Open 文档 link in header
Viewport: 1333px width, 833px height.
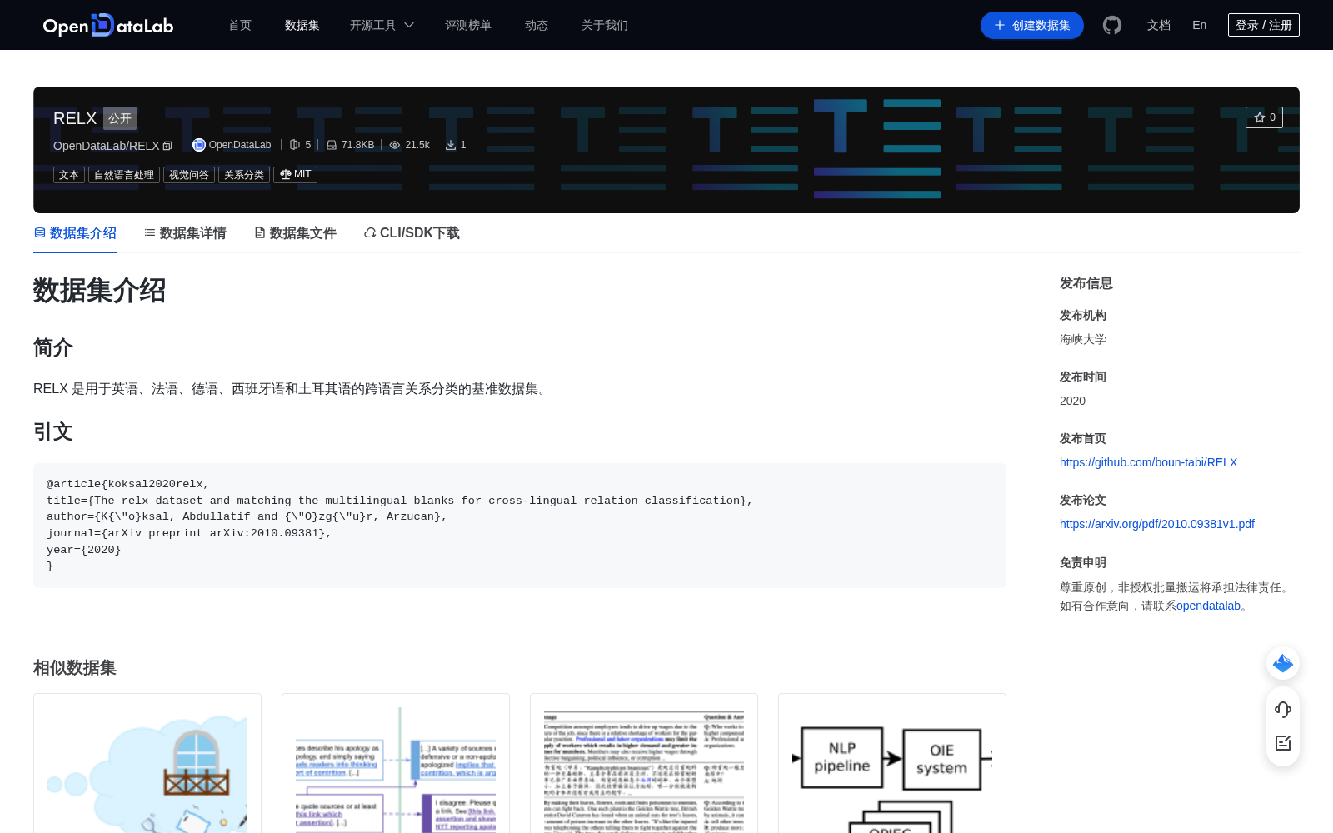1159,26
